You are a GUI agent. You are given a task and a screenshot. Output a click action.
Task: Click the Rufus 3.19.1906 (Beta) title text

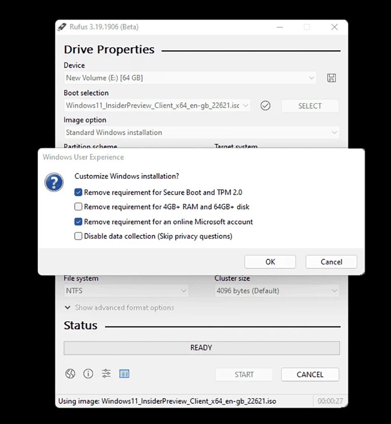point(104,27)
